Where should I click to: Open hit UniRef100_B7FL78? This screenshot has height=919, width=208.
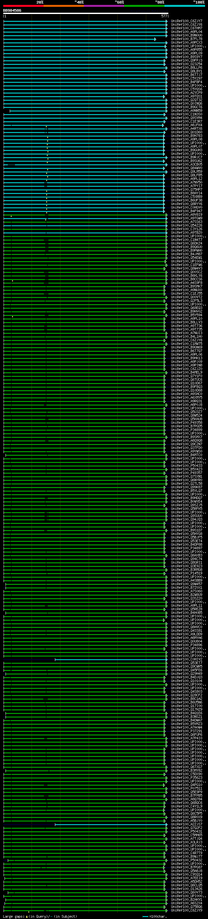point(186,39)
